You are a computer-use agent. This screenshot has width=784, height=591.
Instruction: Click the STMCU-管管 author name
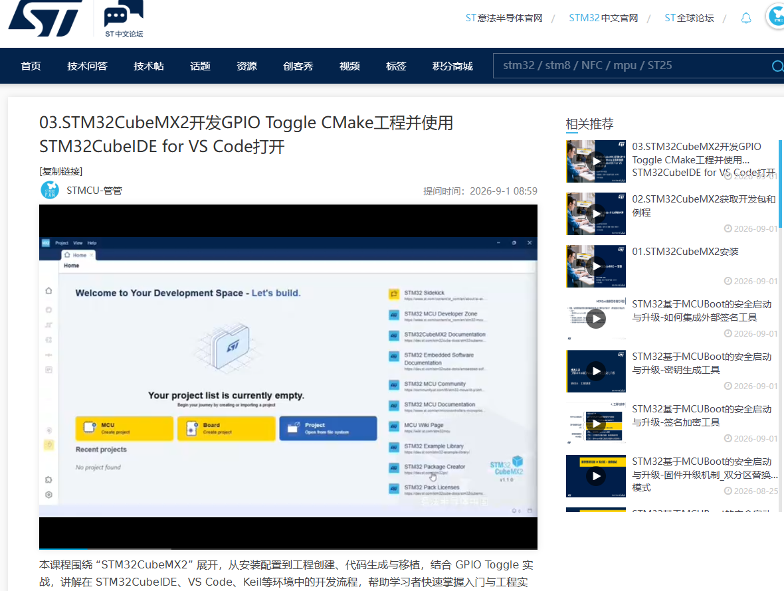pyautogui.click(x=94, y=191)
